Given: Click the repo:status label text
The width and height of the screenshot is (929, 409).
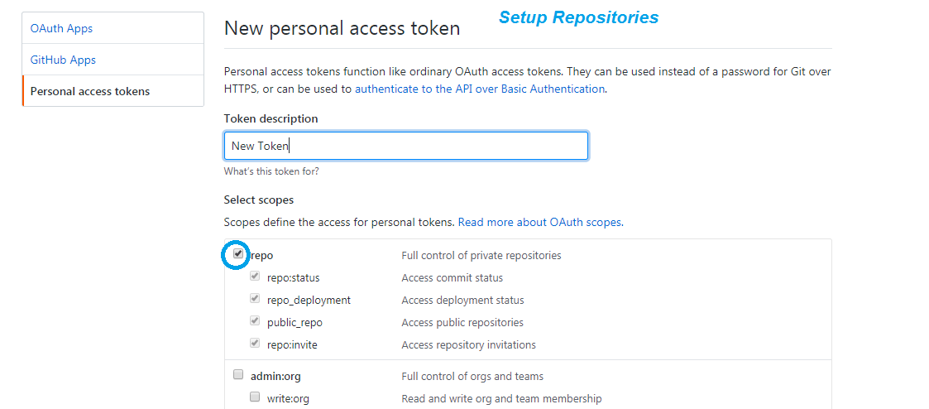Looking at the screenshot, I should [x=293, y=277].
